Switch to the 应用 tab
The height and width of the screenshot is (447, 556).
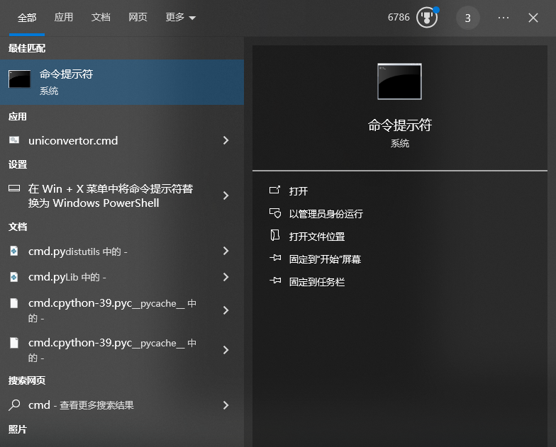[64, 17]
